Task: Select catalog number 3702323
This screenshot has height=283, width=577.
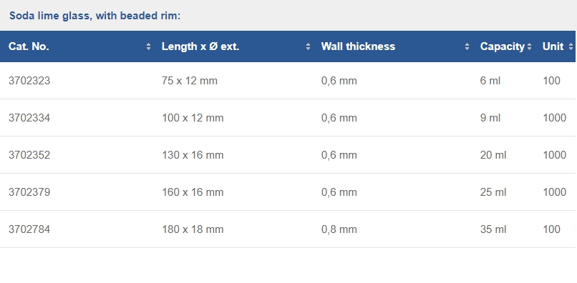Action: (x=29, y=81)
